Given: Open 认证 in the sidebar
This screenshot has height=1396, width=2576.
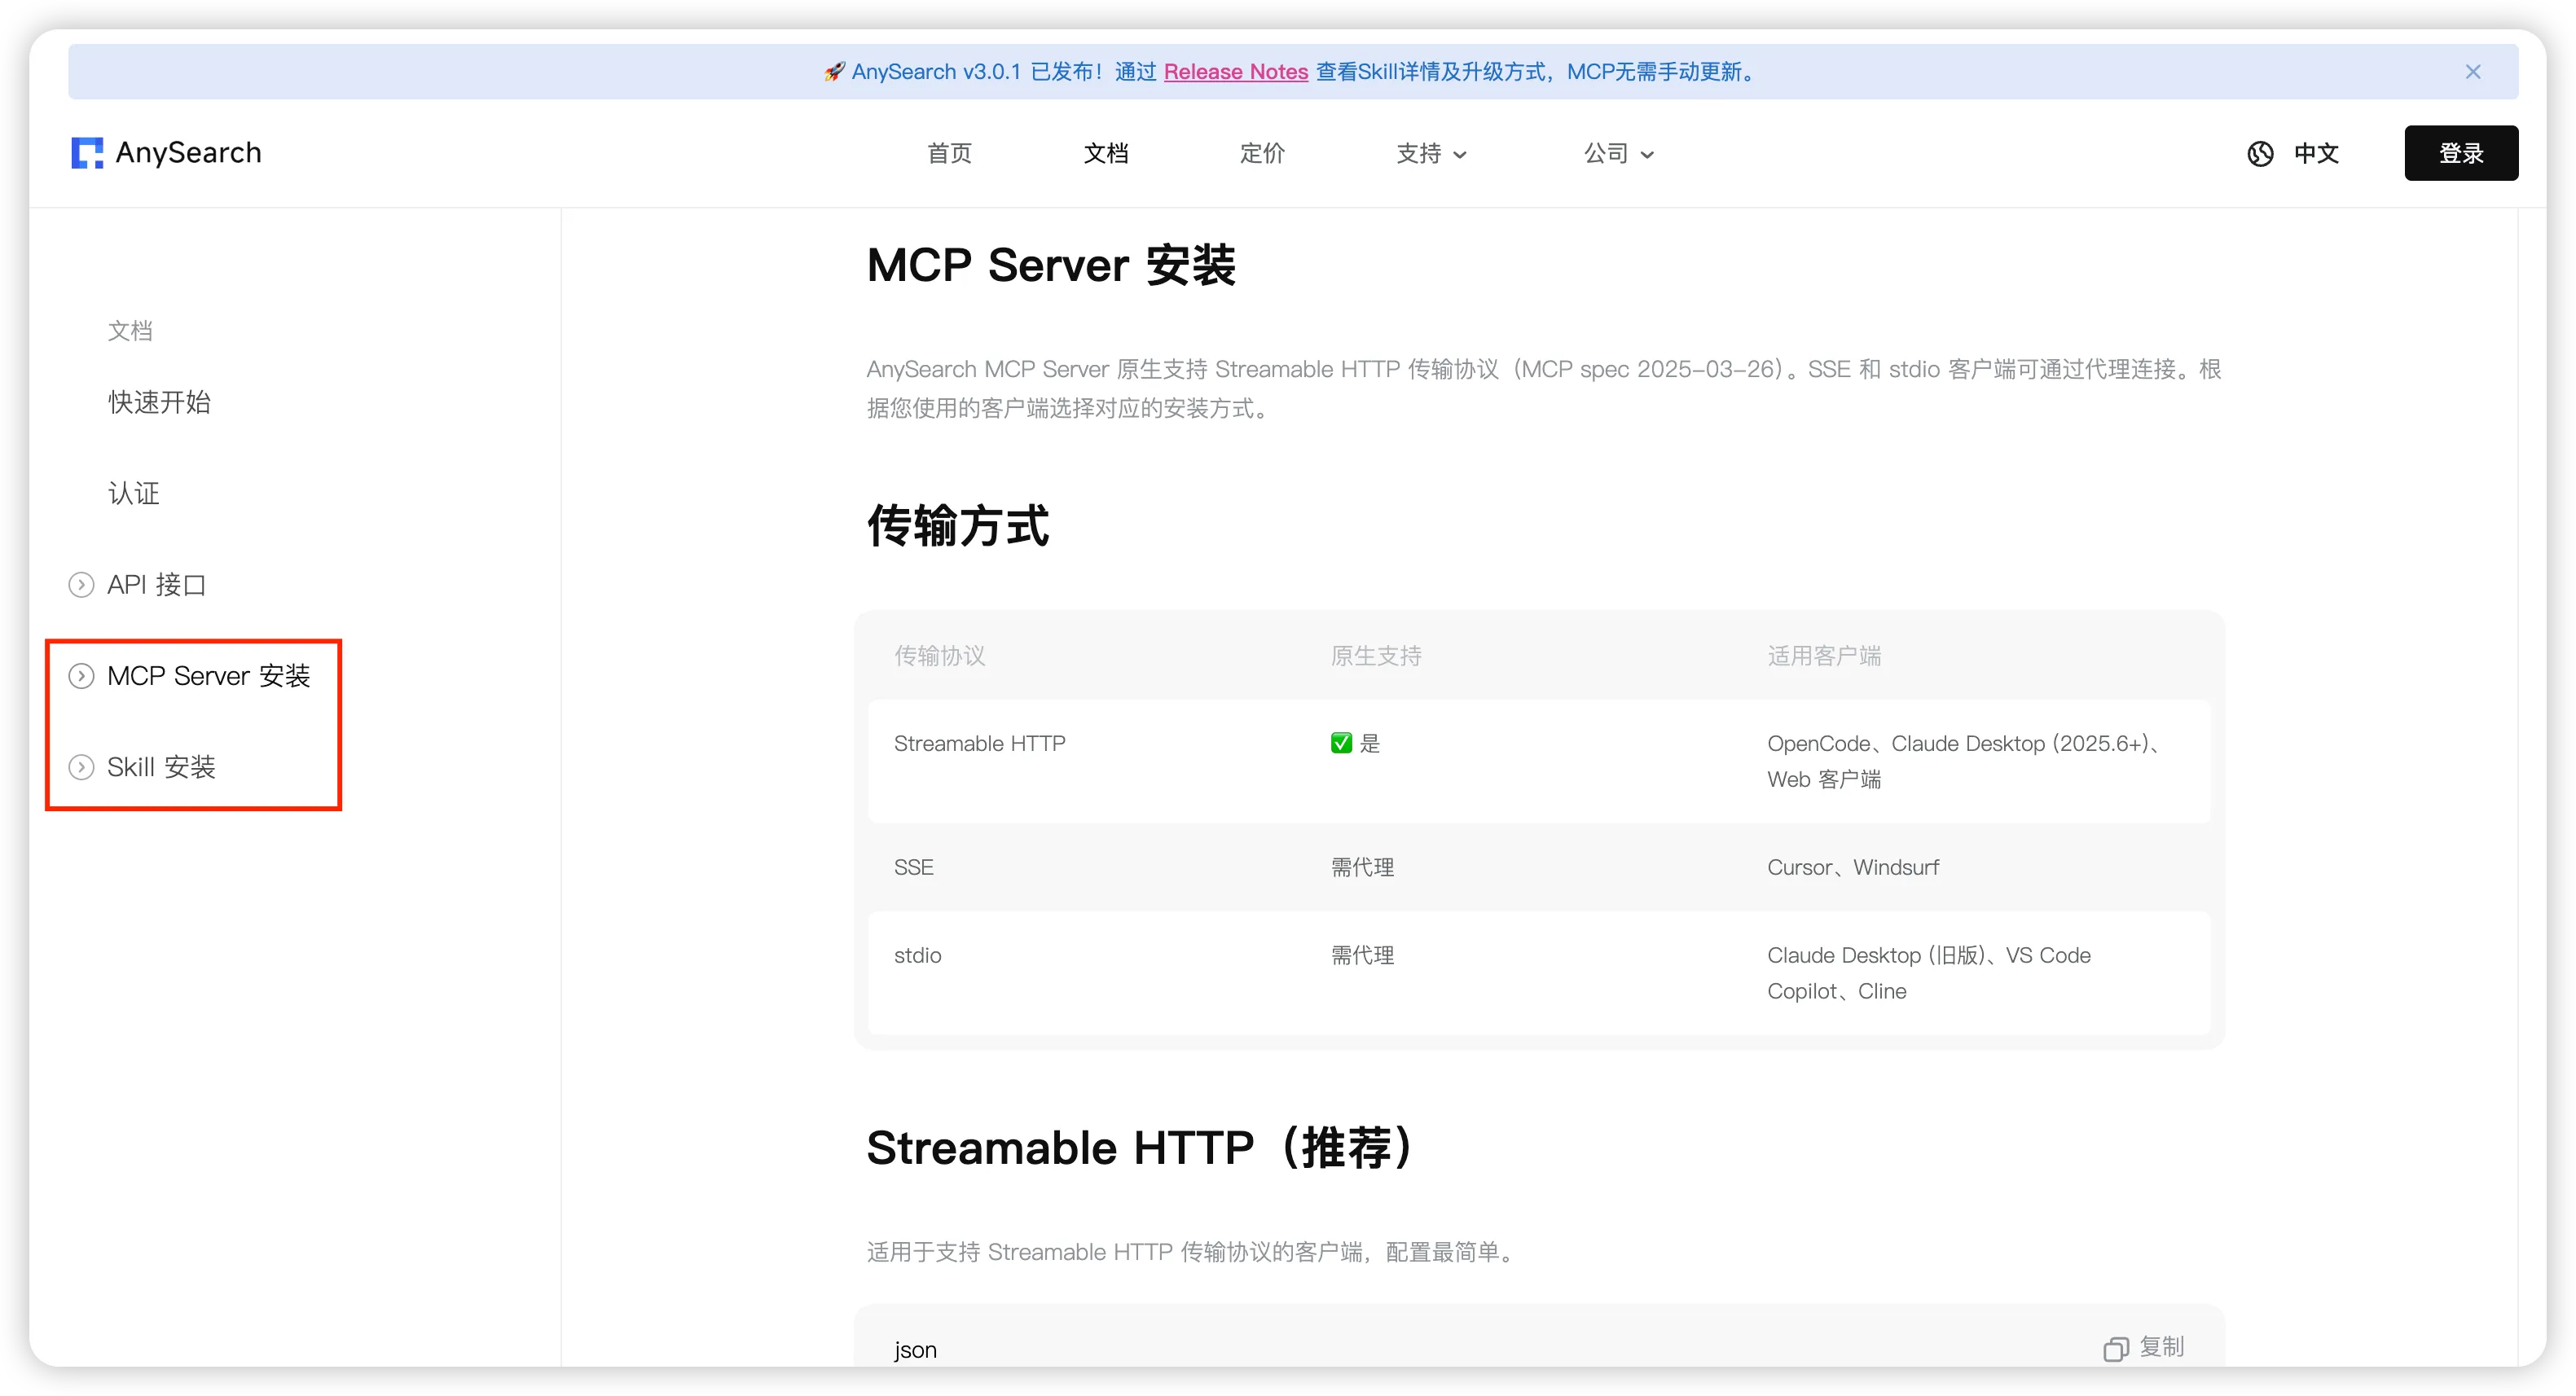Looking at the screenshot, I should pyautogui.click(x=134, y=493).
